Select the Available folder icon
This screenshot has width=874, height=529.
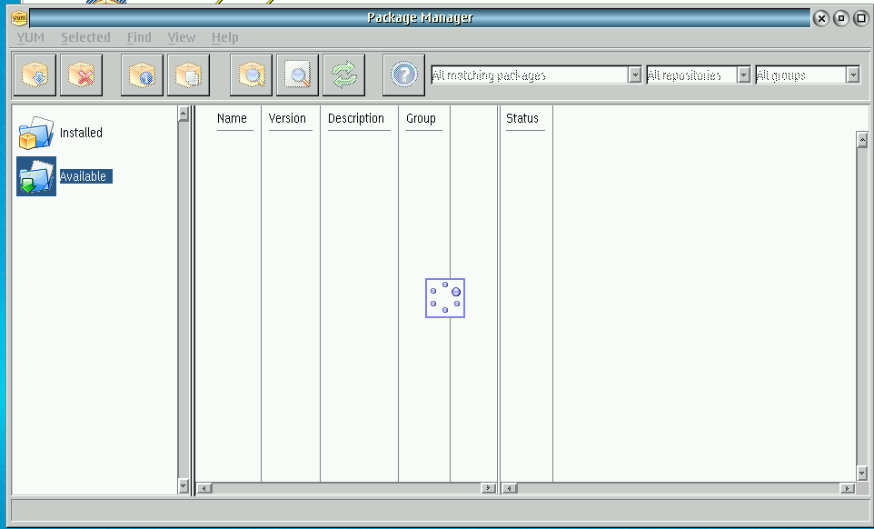tap(36, 176)
